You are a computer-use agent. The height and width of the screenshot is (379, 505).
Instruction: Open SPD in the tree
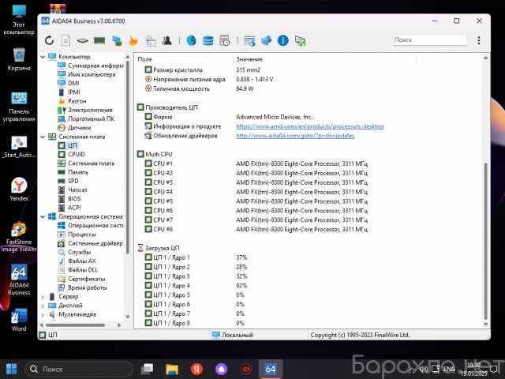click(68, 181)
